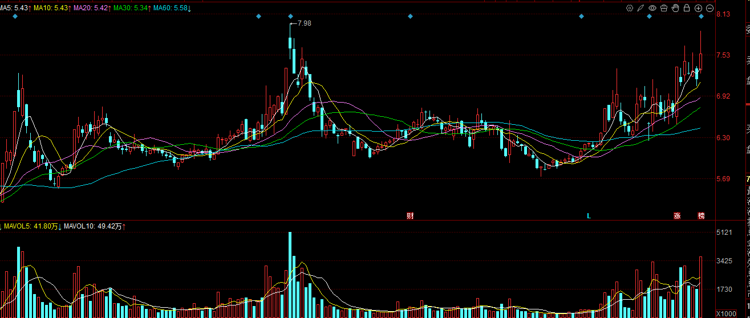Click diamond marker above the 7.98 peak
Screen dimensions: 750x318
point(291,17)
